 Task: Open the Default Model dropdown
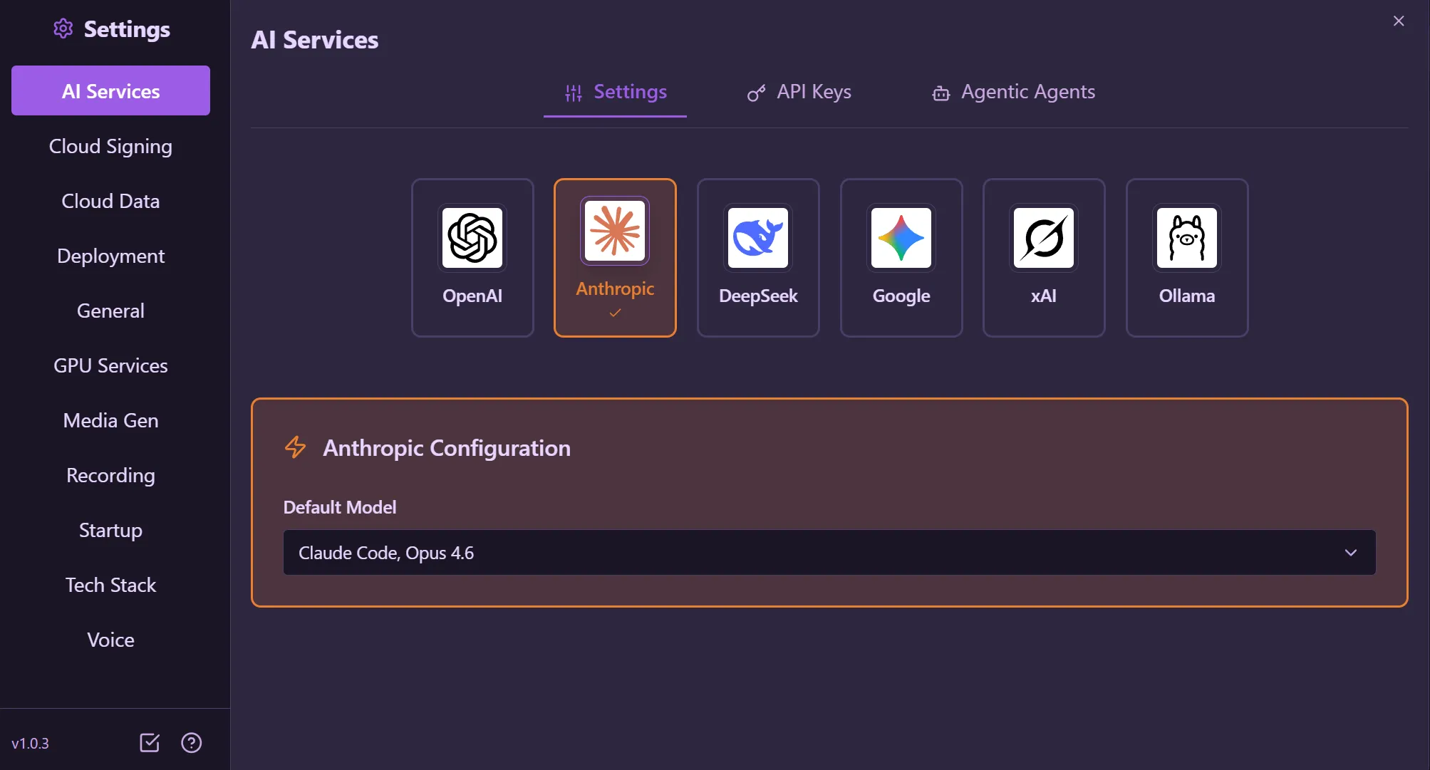coord(829,553)
